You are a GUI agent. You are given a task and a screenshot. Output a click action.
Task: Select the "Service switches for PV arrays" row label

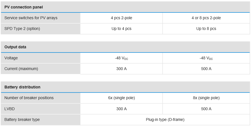pyautogui.click(x=31, y=18)
